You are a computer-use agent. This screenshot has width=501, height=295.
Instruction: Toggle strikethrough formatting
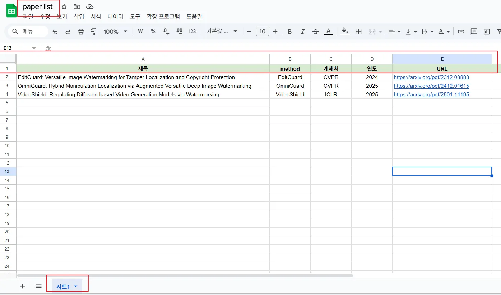point(315,32)
